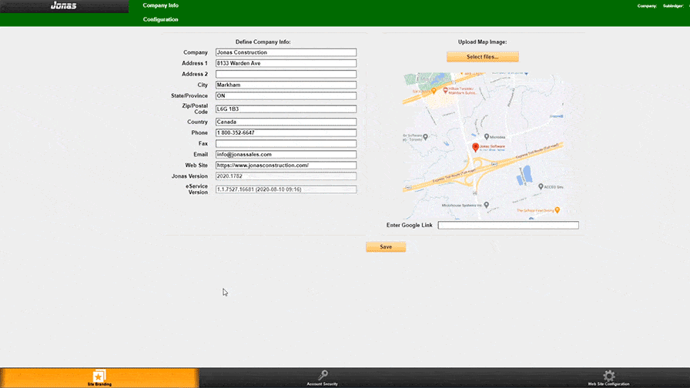The width and height of the screenshot is (690, 388).
Task: Edit the Email address field
Action: click(286, 155)
